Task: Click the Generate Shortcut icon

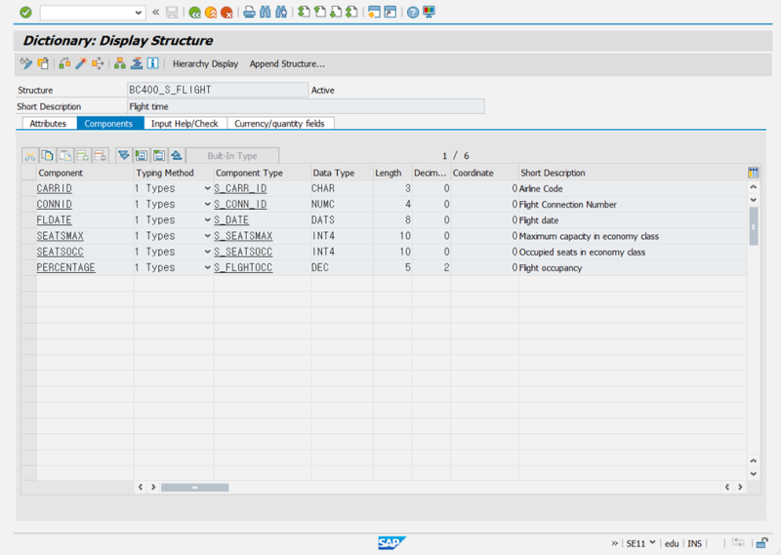Action: pos(390,12)
